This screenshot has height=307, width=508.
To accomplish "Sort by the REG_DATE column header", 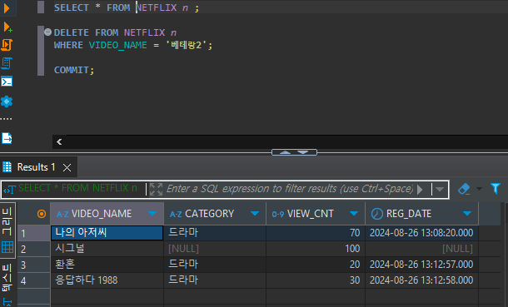I will click(x=409, y=214).
